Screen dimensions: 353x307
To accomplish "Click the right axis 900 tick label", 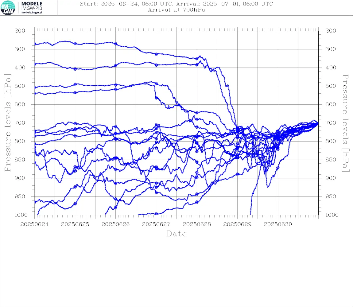I will (331, 178).
